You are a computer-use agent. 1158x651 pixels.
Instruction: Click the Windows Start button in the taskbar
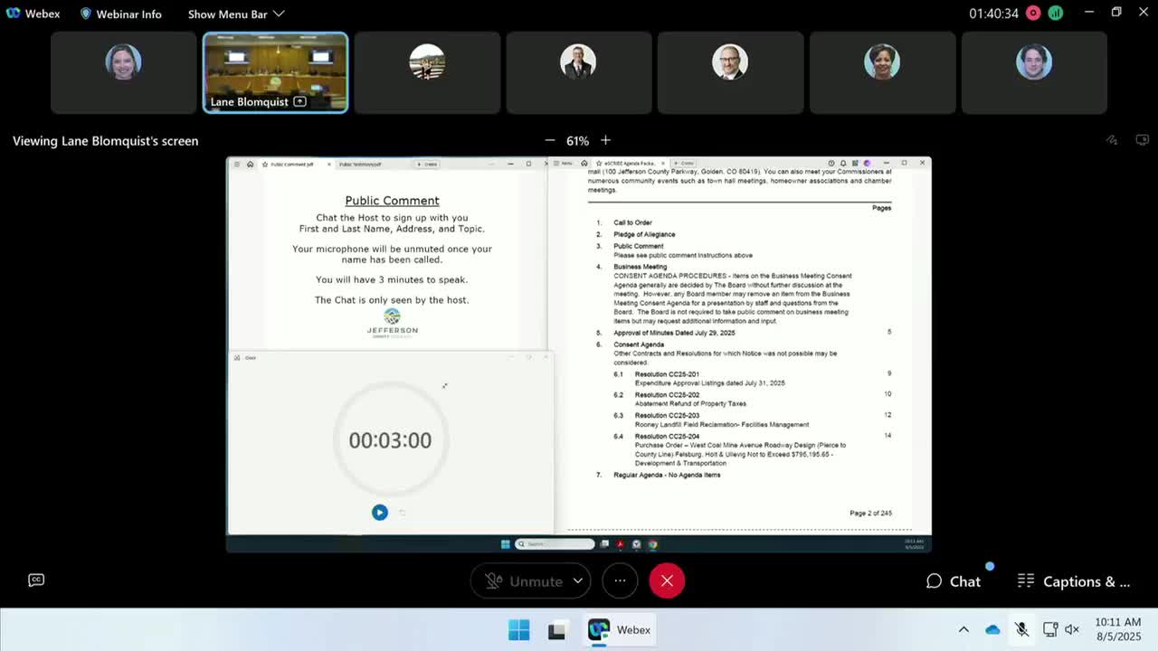pyautogui.click(x=518, y=629)
